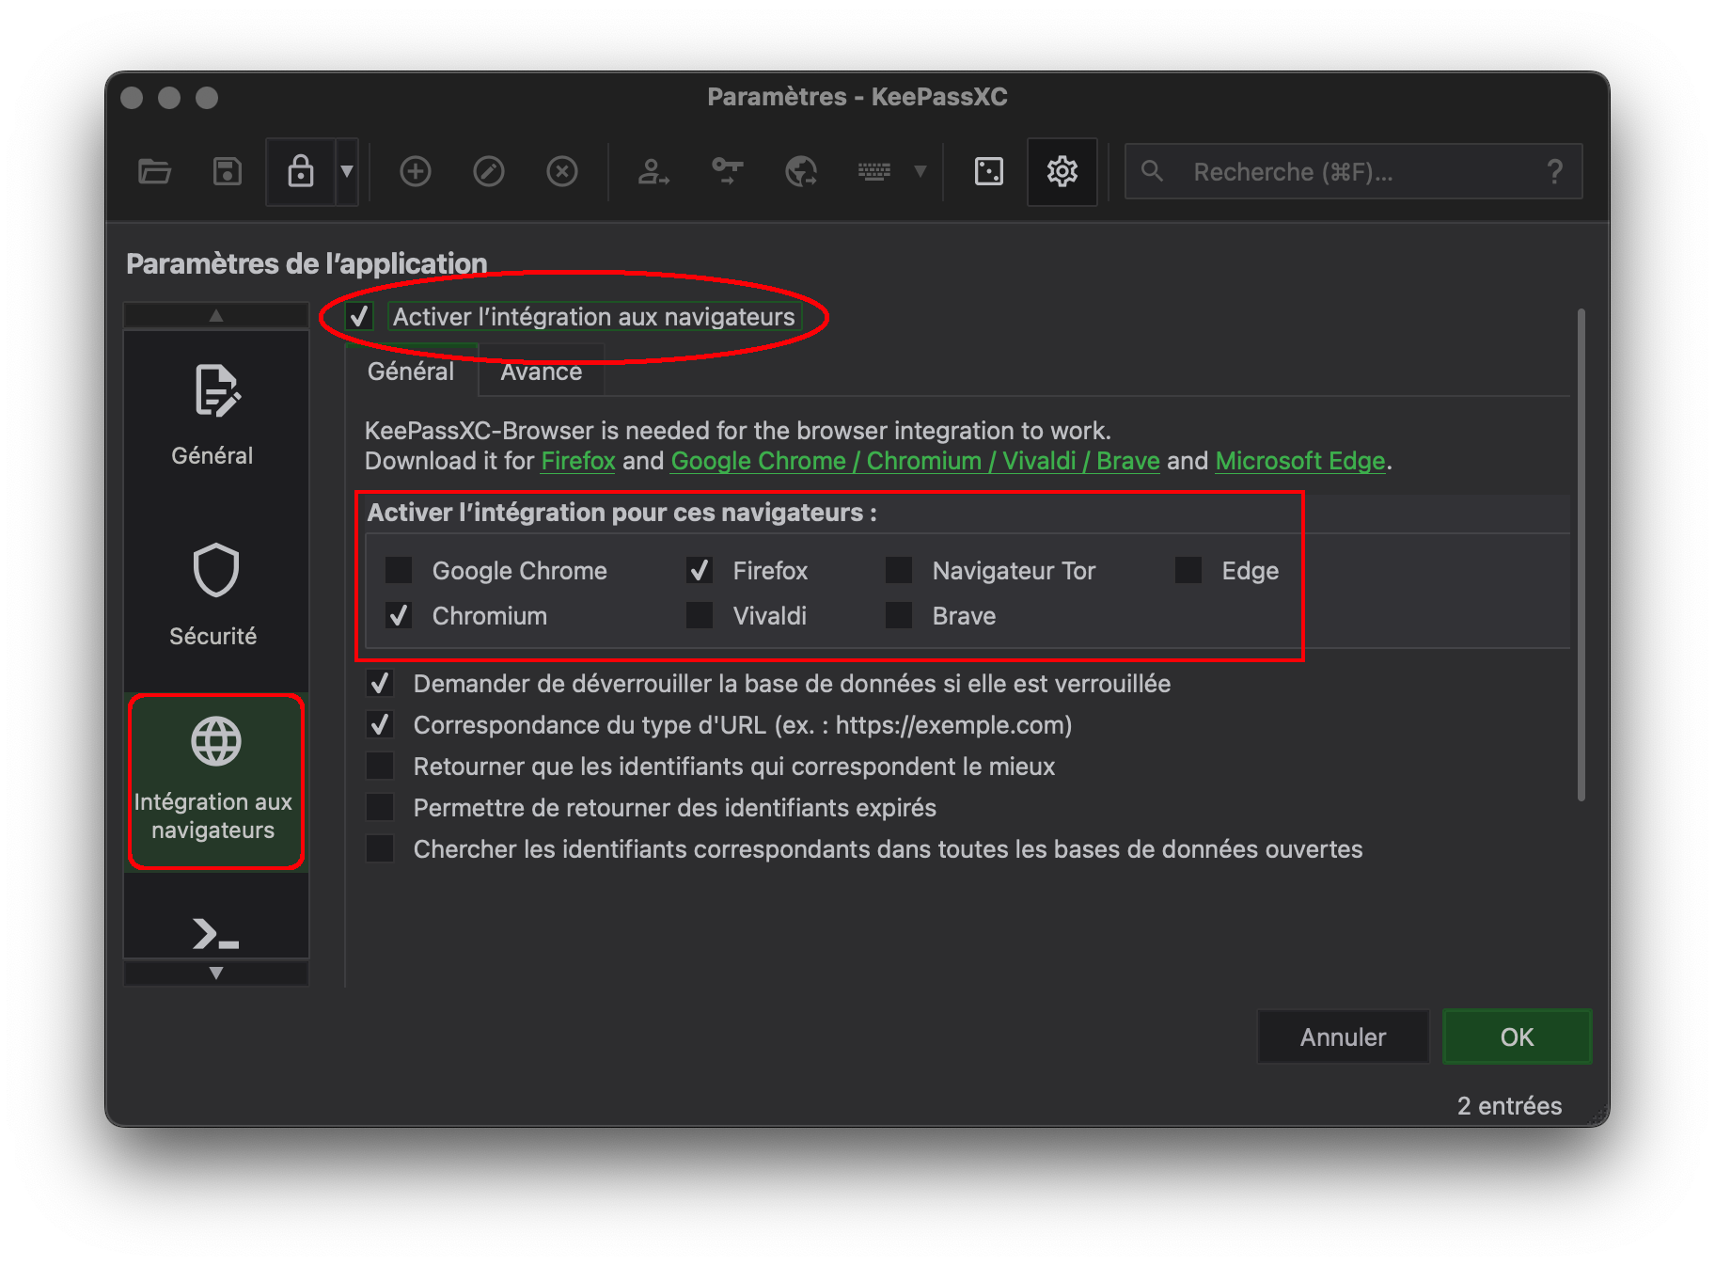The height and width of the screenshot is (1266, 1715).
Task: Switch to the Général tab
Action: [x=411, y=372]
